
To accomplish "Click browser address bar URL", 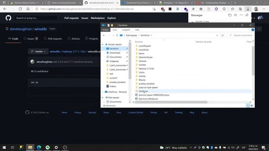I will pos(87,9).
